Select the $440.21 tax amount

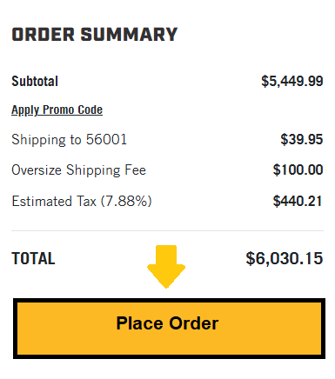point(298,201)
